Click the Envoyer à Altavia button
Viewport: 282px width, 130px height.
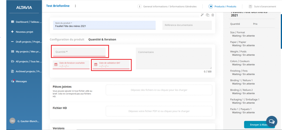pos(259,125)
